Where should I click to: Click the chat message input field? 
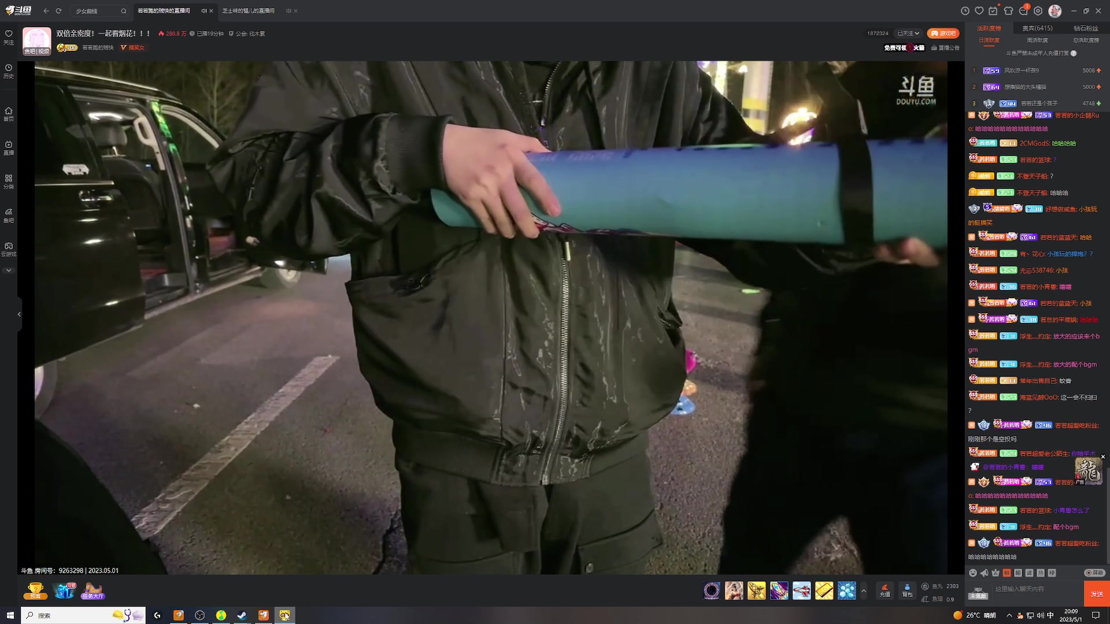pyautogui.click(x=1035, y=589)
